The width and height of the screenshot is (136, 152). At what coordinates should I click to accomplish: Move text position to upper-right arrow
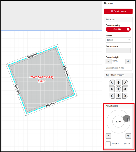tap(125, 83)
